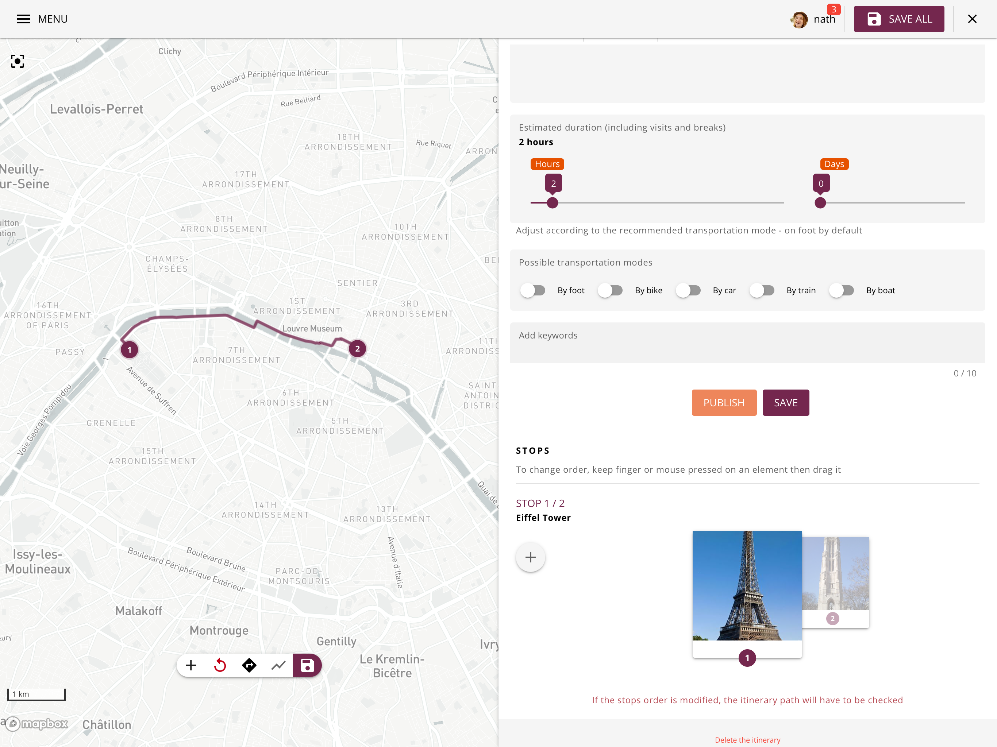Click the Hours slider handle

pyautogui.click(x=553, y=203)
